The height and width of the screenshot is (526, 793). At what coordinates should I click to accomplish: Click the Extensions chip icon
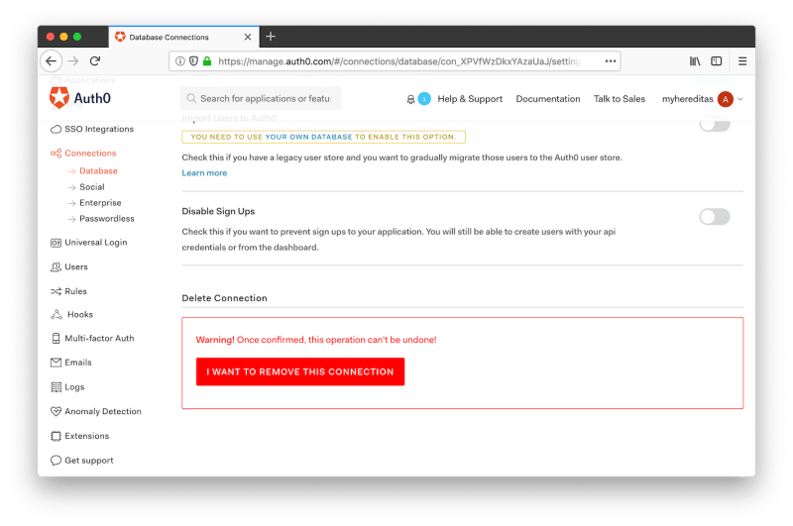(x=56, y=436)
